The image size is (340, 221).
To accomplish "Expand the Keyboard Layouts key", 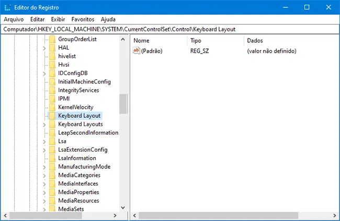I will [x=44, y=125].
